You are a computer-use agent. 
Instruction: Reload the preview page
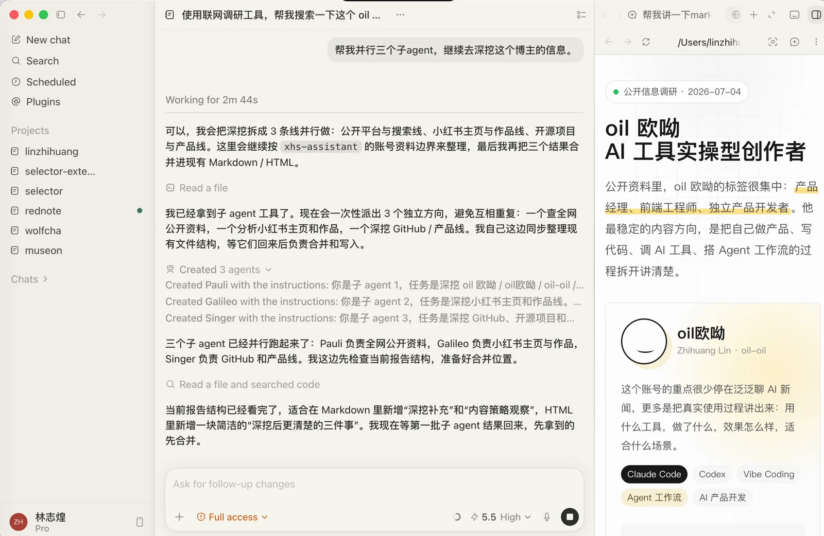point(646,42)
